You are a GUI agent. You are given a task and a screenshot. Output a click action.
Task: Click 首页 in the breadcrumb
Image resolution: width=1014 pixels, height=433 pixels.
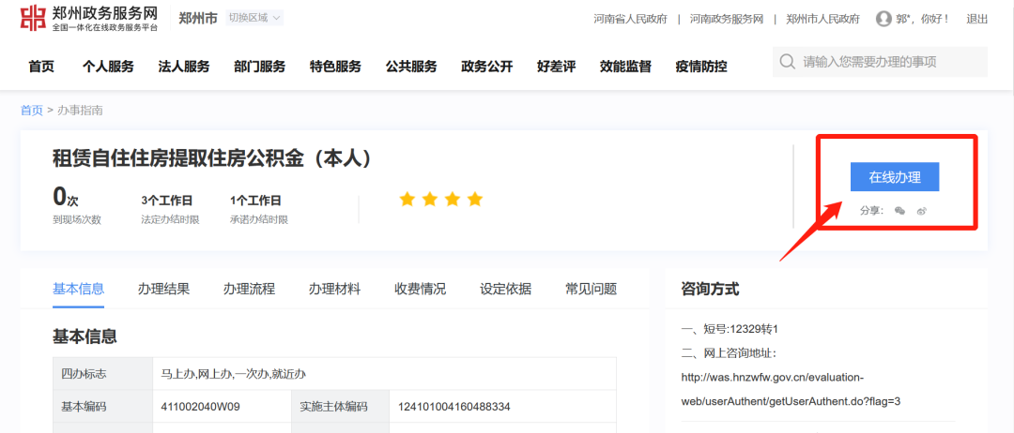coord(31,111)
